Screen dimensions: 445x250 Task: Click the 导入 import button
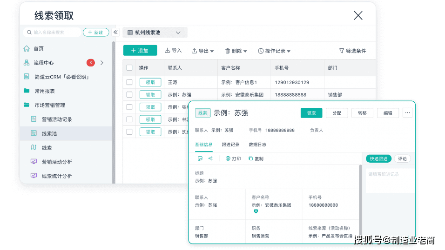click(173, 51)
